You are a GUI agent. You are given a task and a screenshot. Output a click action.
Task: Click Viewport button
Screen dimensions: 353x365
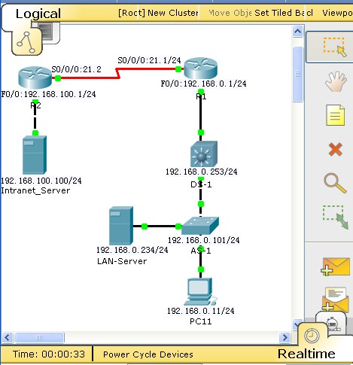[337, 13]
